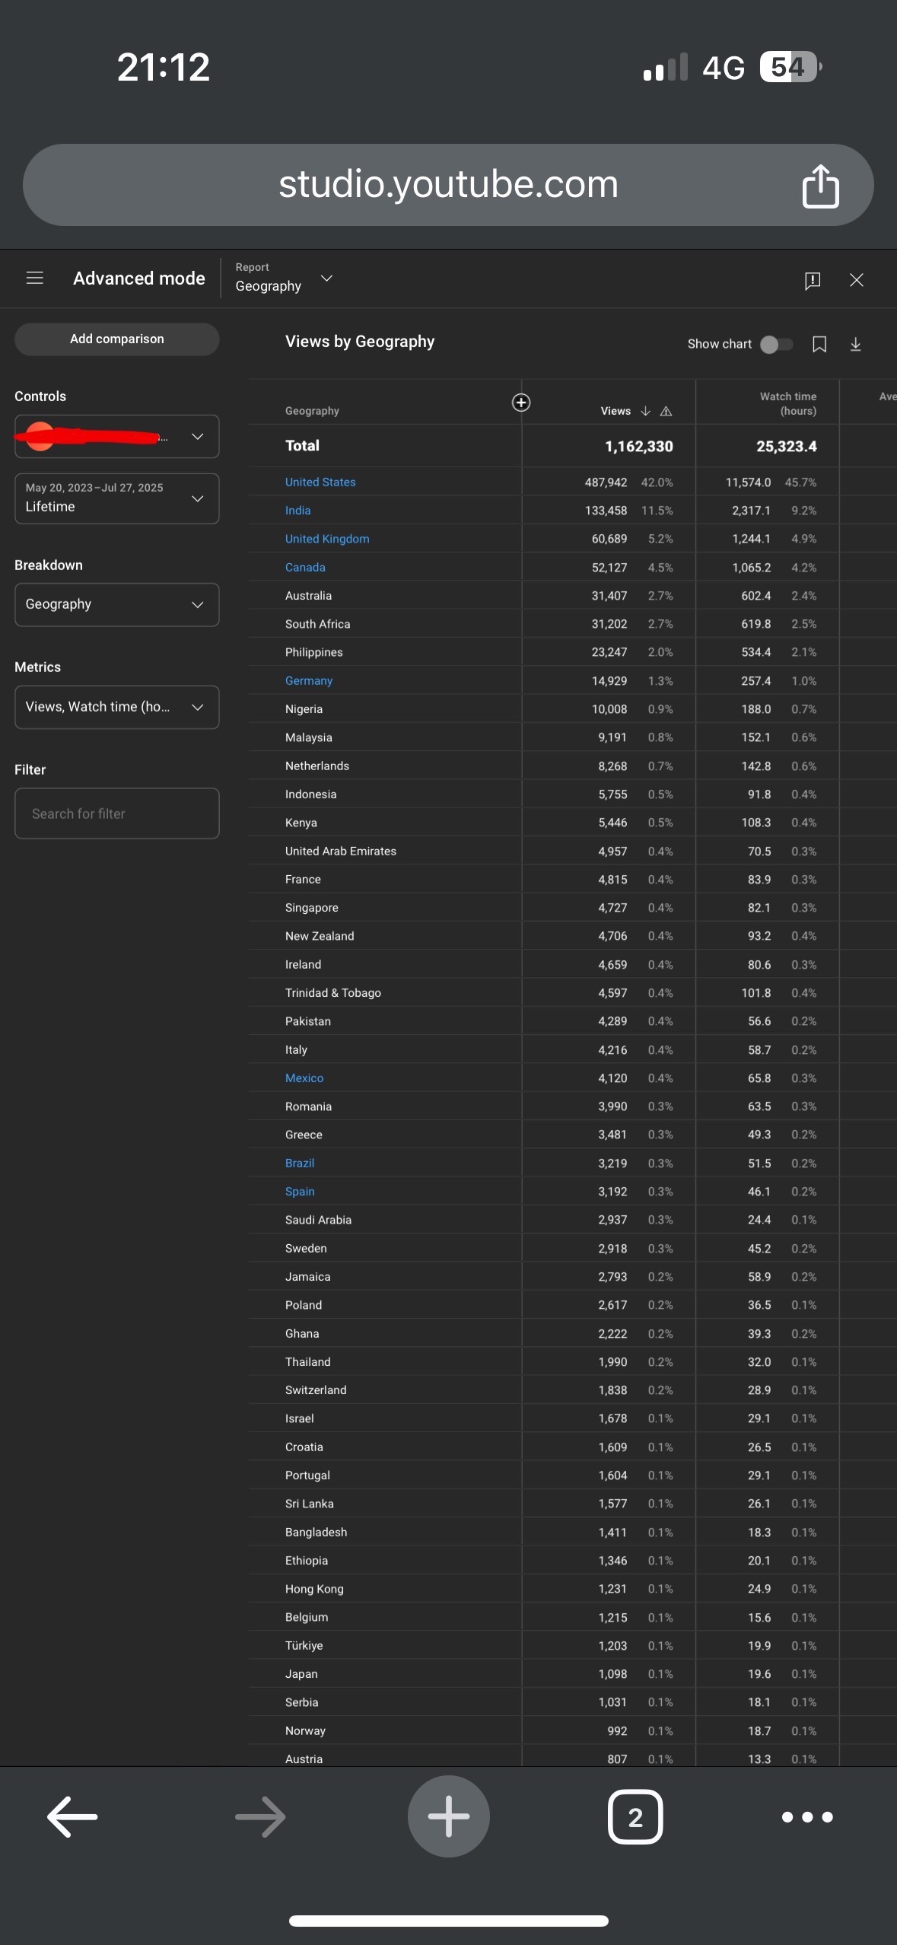
Task: Open the Brazil geography link
Action: pyautogui.click(x=300, y=1163)
